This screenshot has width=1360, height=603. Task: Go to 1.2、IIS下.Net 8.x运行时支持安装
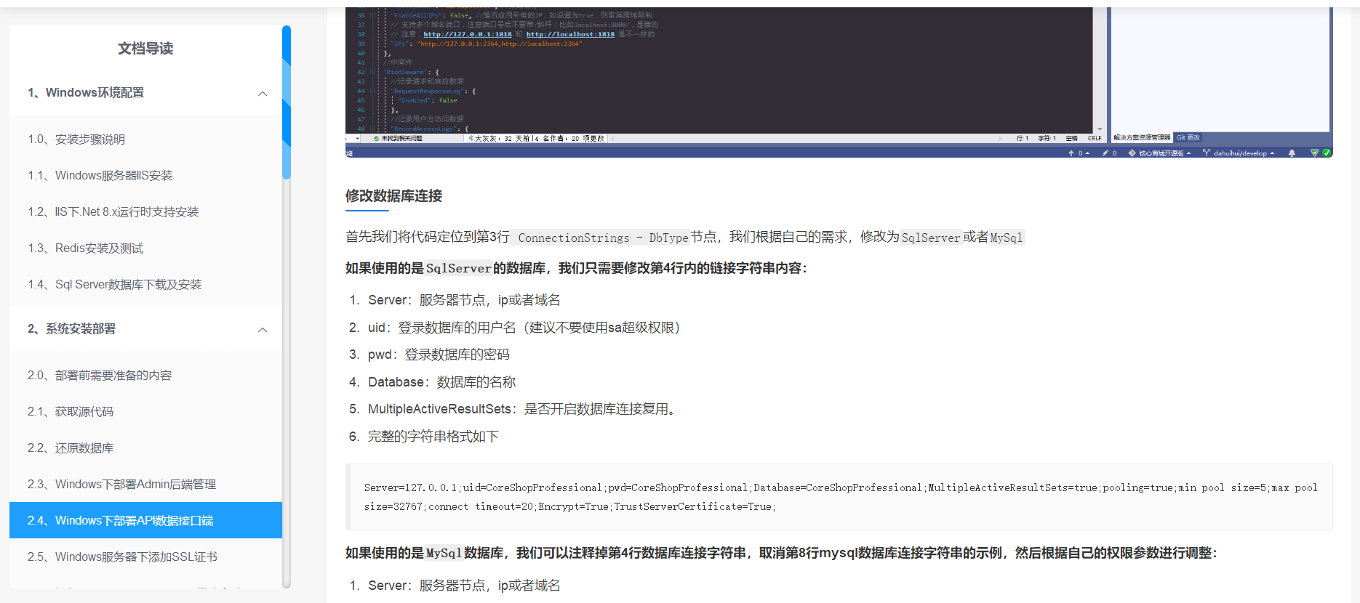[x=113, y=211]
